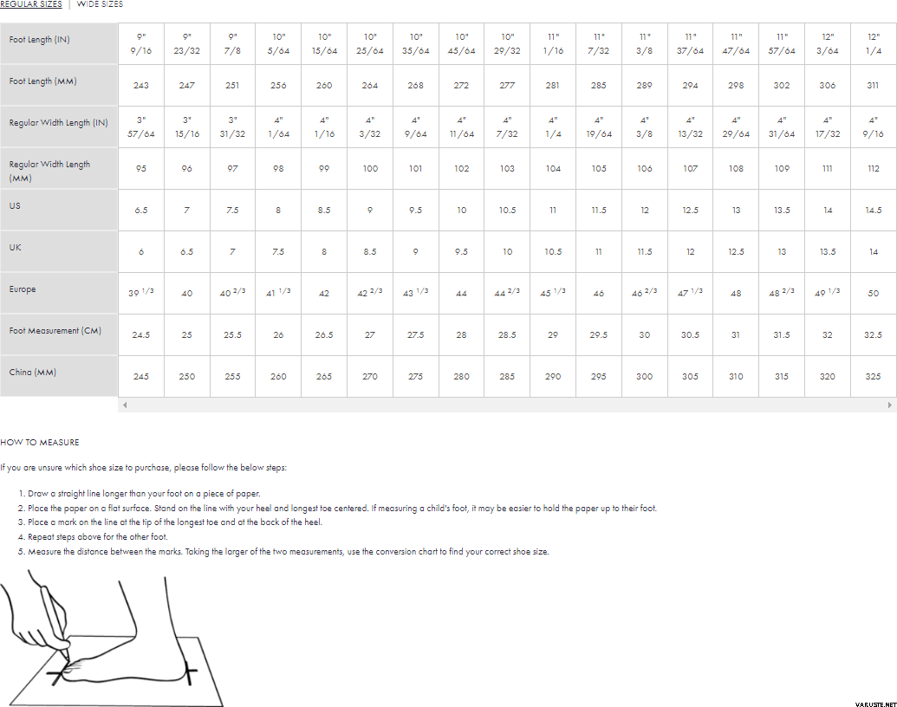Viewport: 897px width, 707px height.
Task: Select the UK size 6 cell
Action: [x=141, y=252]
